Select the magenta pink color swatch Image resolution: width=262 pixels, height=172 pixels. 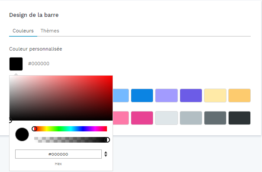tap(142, 118)
